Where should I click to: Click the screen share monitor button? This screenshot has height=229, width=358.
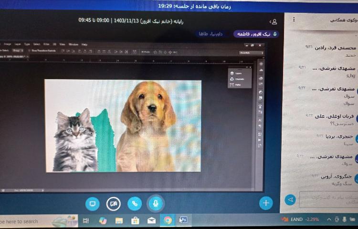92,204
